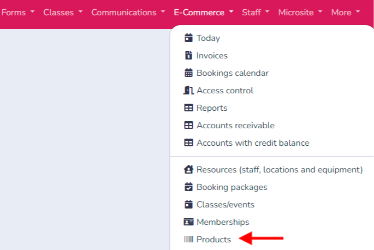The height and width of the screenshot is (250, 374).
Task: Click the Reports table icon
Action: pyautogui.click(x=188, y=108)
